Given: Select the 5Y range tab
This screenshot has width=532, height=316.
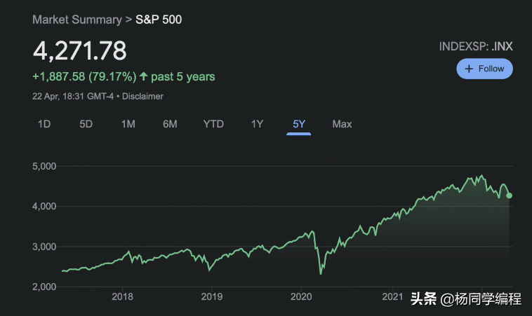Looking at the screenshot, I should (299, 124).
